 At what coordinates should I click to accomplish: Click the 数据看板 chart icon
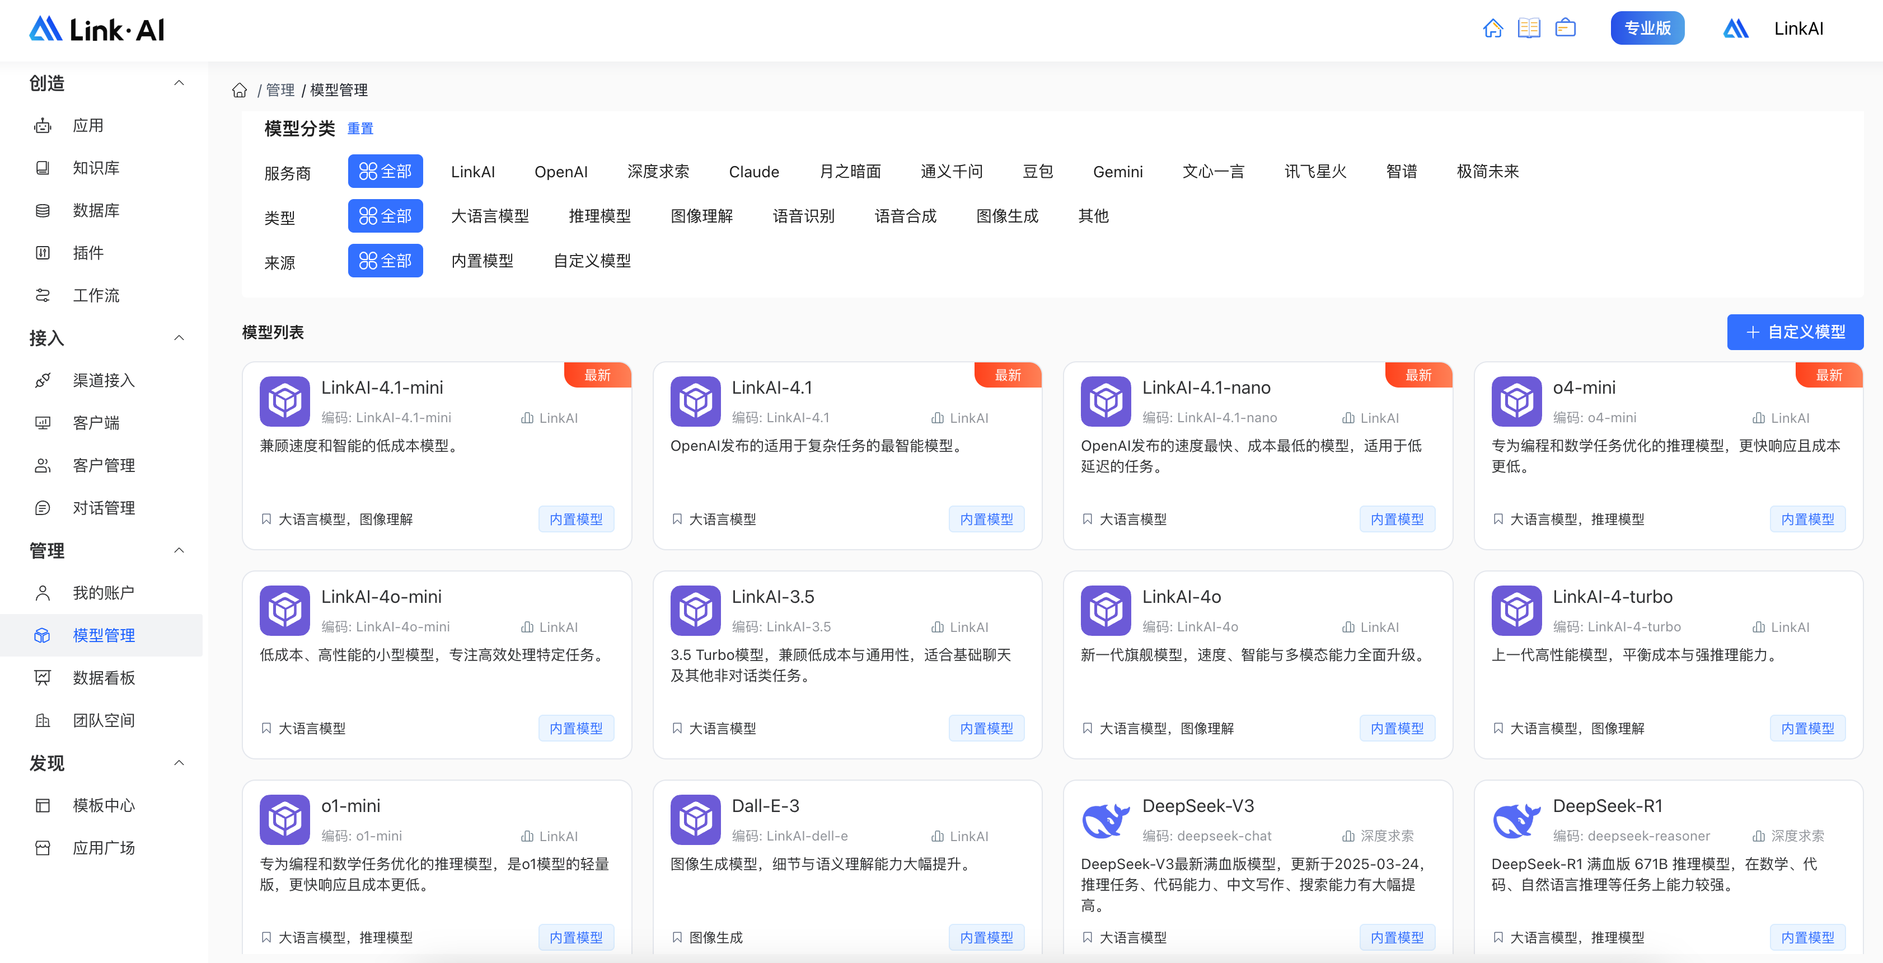(43, 678)
